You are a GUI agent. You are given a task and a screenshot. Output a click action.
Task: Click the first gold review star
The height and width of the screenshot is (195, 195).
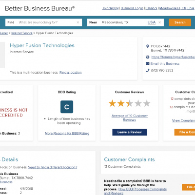tap(112, 103)
